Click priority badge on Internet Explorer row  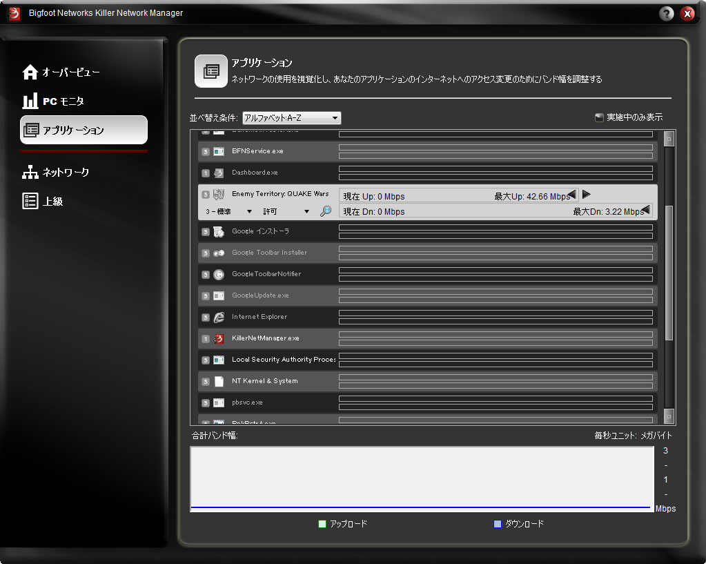pos(206,318)
